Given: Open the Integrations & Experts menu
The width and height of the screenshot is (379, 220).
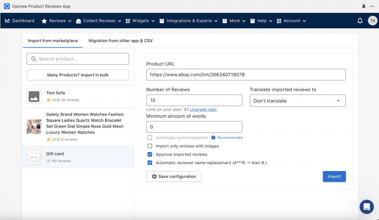Looking at the screenshot, I should point(188,21).
